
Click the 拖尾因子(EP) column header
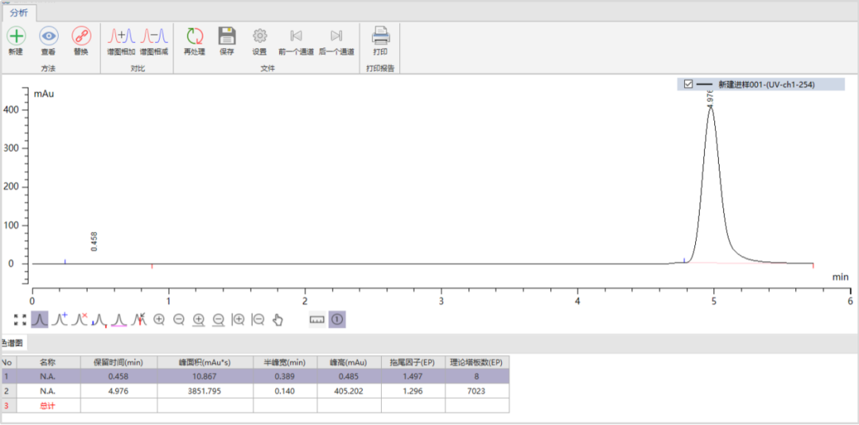(x=413, y=362)
